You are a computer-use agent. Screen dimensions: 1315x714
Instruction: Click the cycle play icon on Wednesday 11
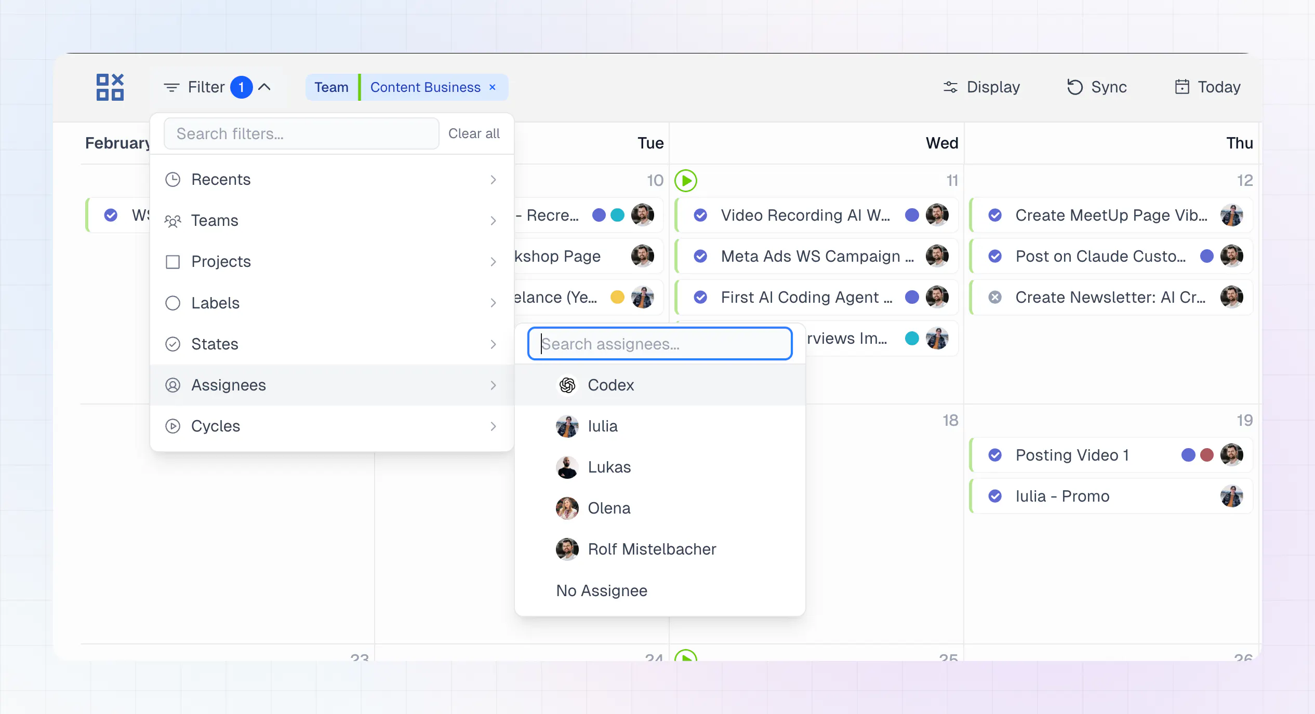point(686,180)
